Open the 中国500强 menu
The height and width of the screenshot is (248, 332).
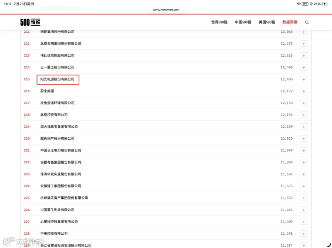click(243, 22)
